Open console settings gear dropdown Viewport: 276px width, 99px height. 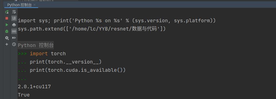point(7,38)
